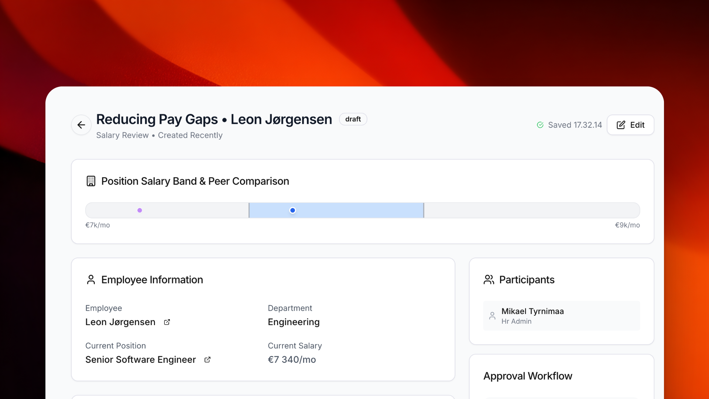The width and height of the screenshot is (709, 399).
Task: Click the blue dot on the salary band
Action: coord(292,211)
